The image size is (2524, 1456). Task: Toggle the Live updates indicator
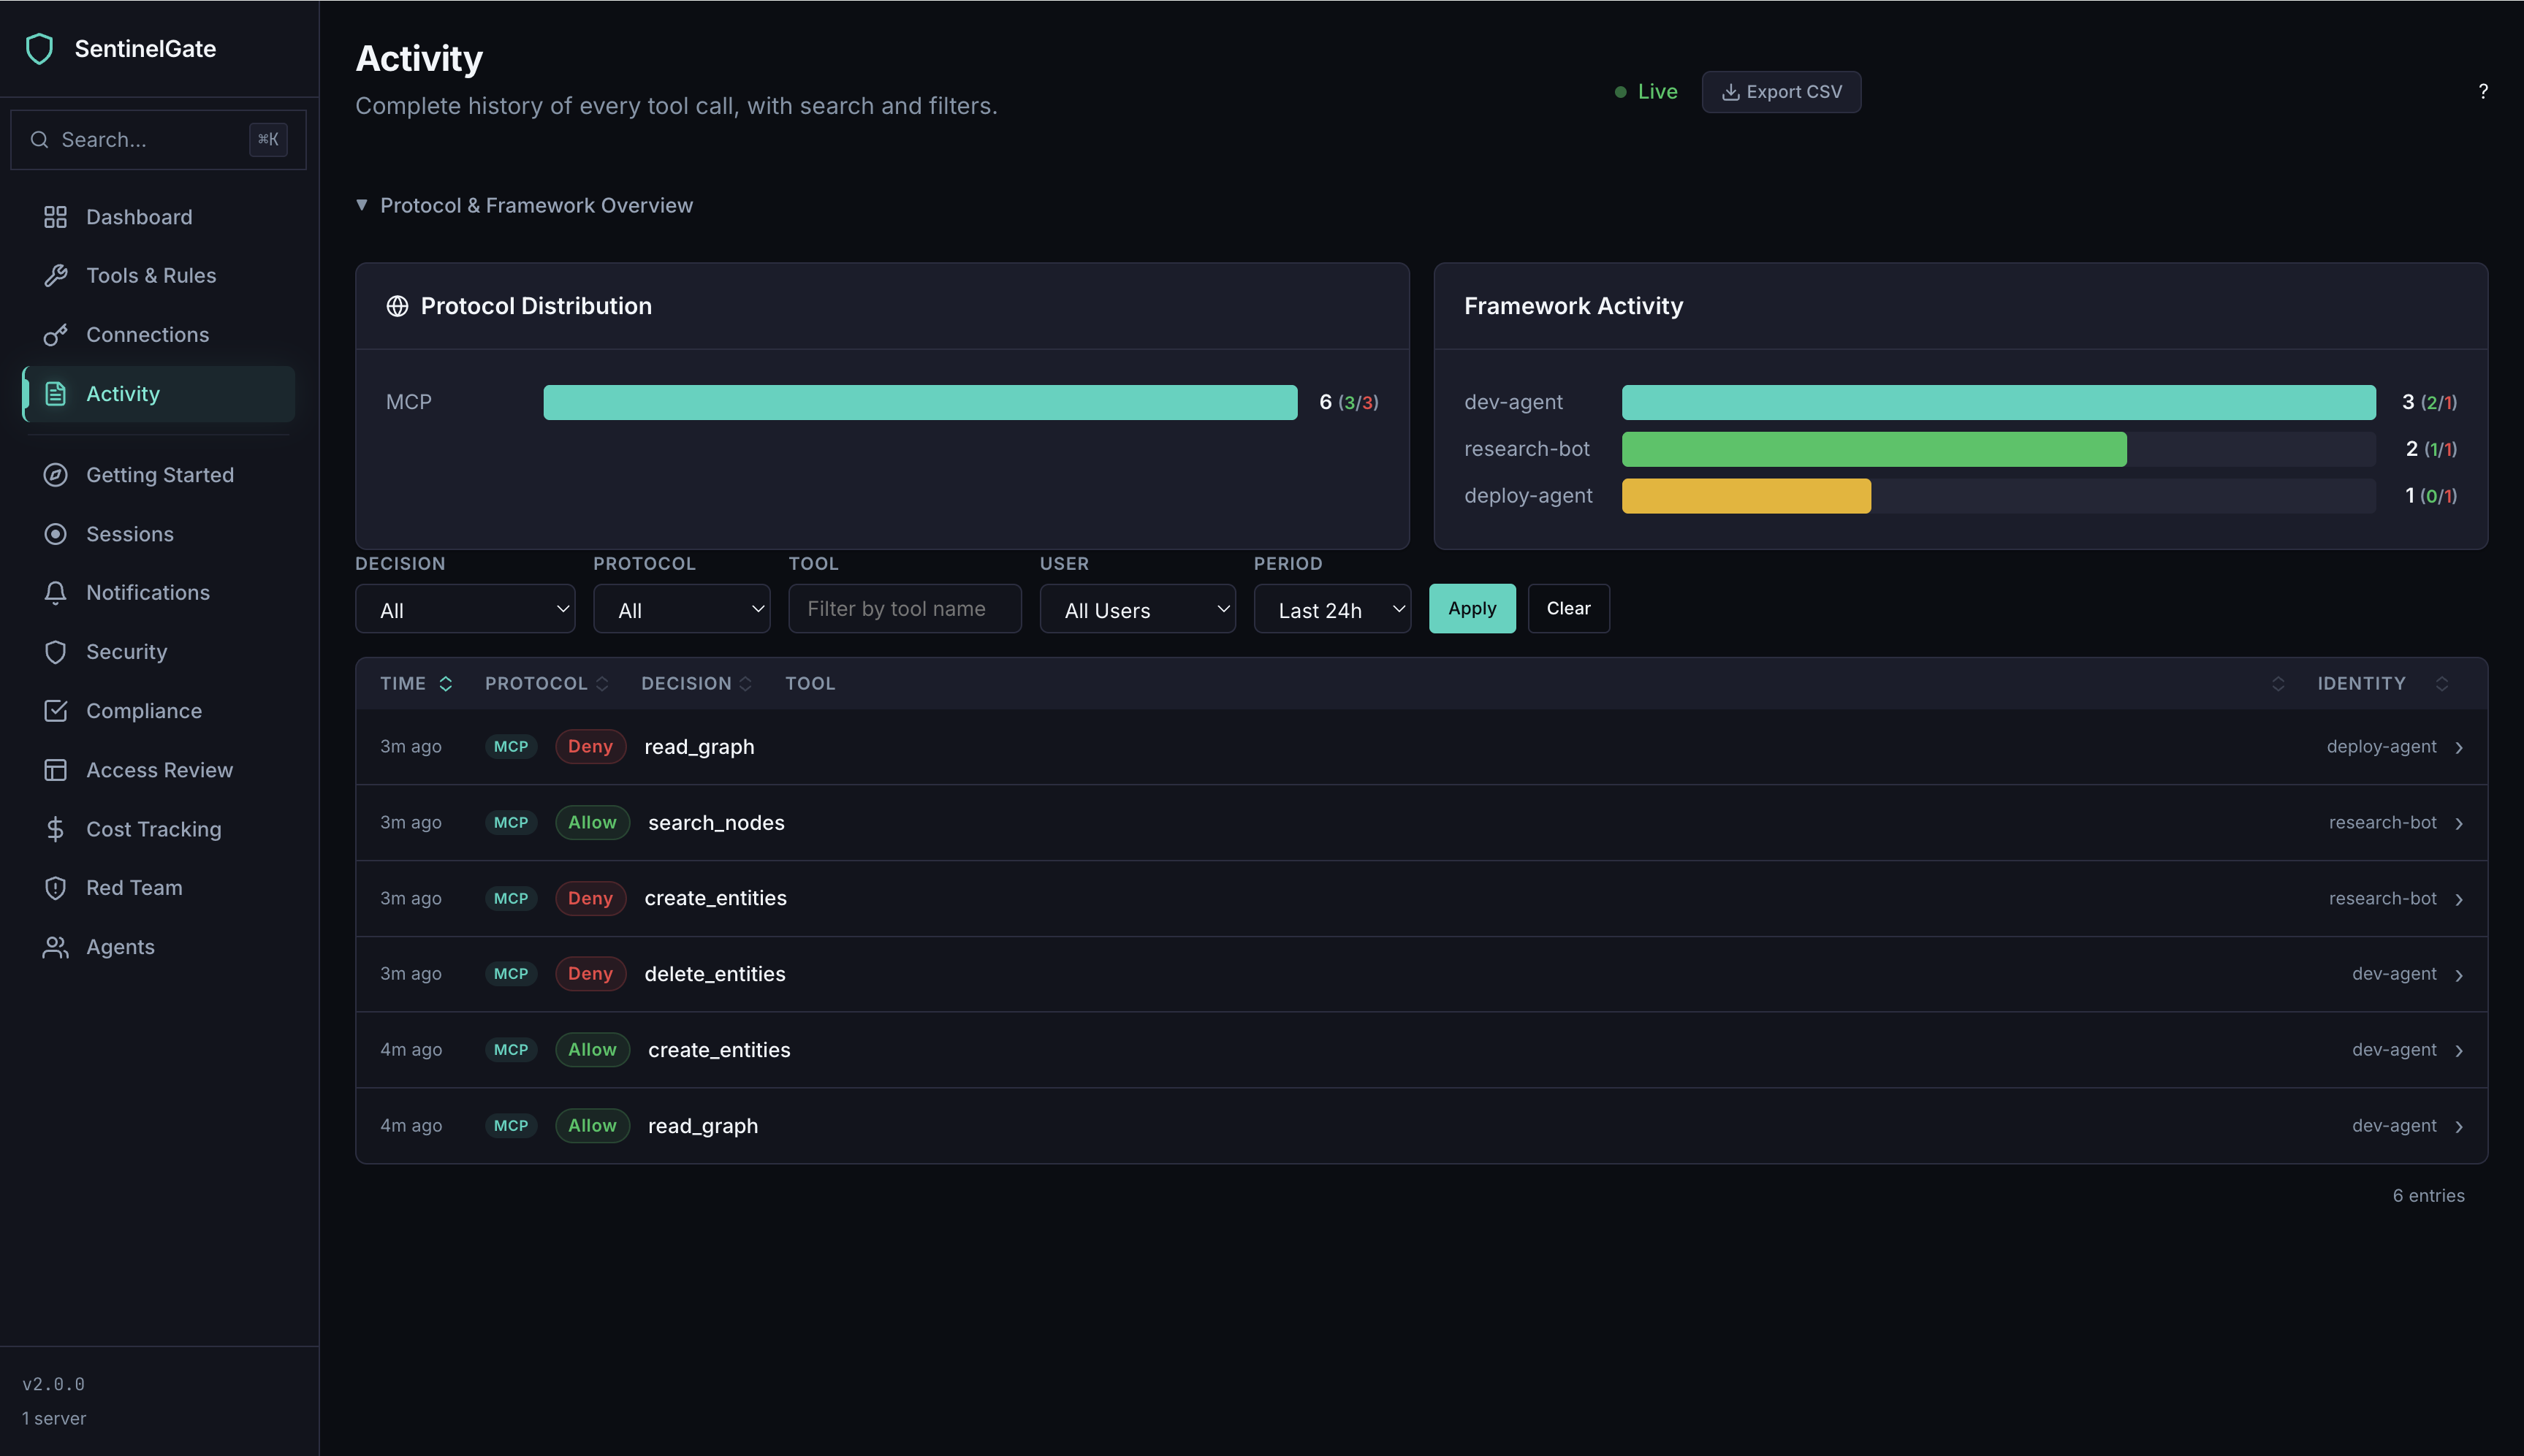(1646, 92)
